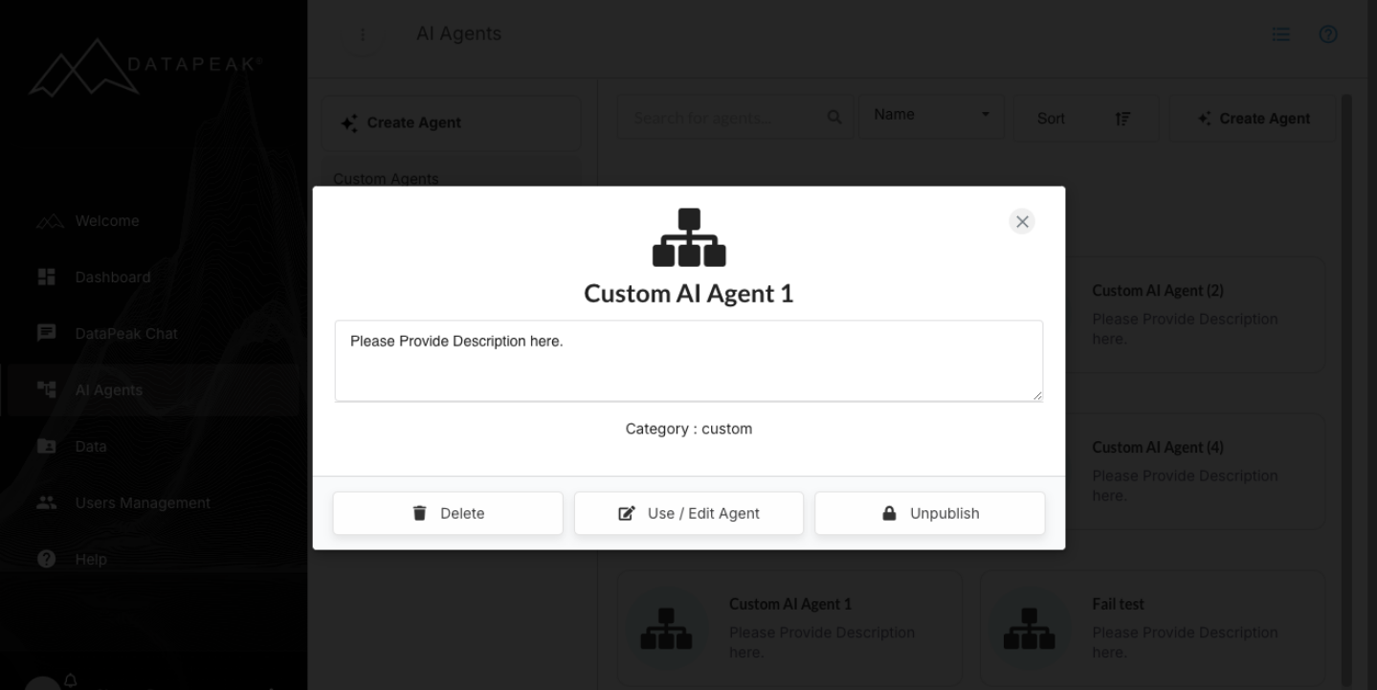
Task: Switch to the Users Management section
Action: pos(142,502)
